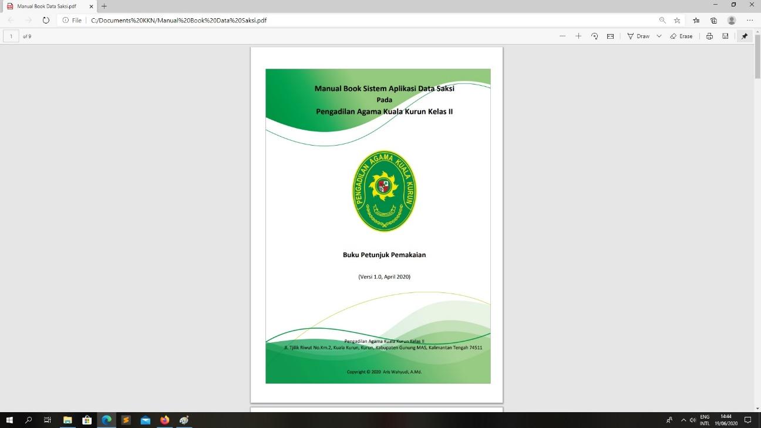Open a new browser tab
This screenshot has height=428, width=761.
(x=103, y=6)
